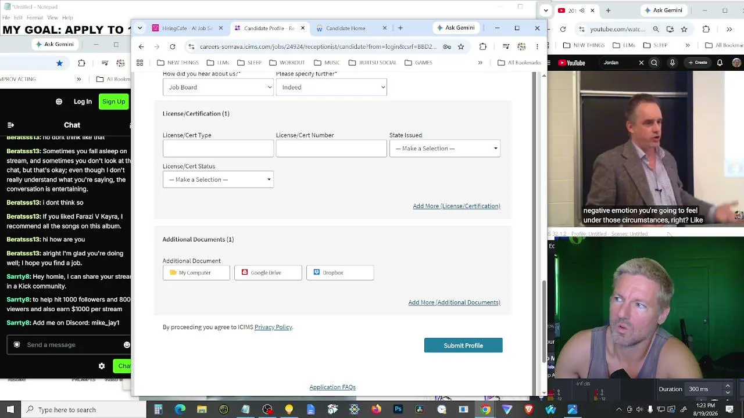Click the YouTube logo

pos(571,63)
